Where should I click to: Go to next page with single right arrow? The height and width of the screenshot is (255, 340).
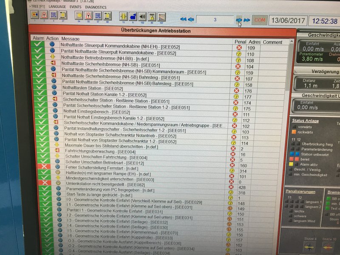coord(239,20)
